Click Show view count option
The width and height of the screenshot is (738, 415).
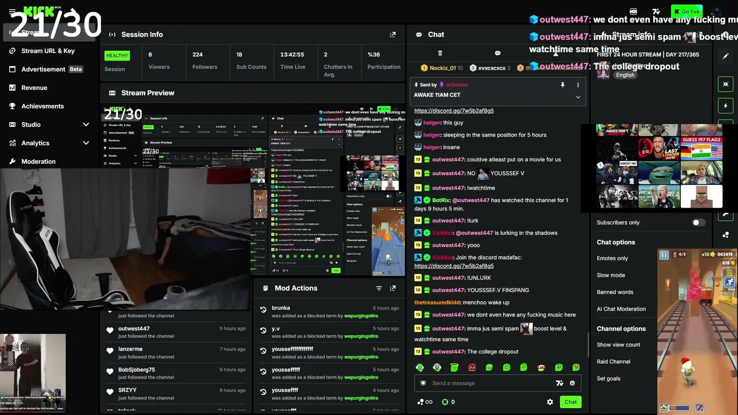point(618,345)
